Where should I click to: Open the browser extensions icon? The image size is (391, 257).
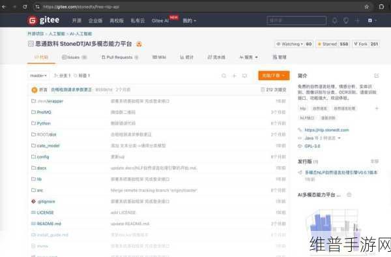[381, 7]
